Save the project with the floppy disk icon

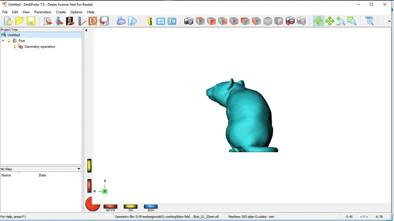pyautogui.click(x=31, y=21)
